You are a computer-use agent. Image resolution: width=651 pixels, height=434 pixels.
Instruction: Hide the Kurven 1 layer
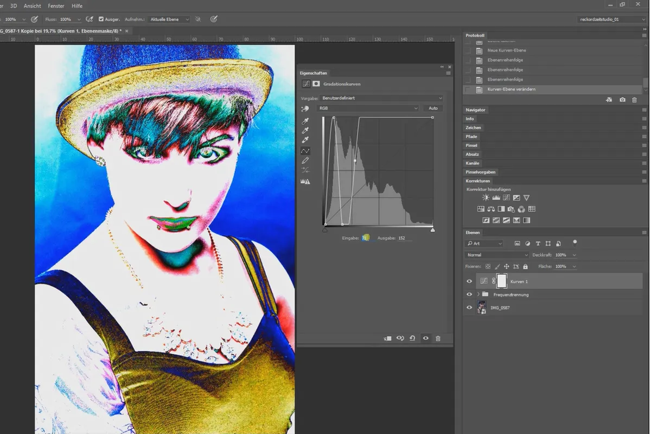click(x=469, y=281)
